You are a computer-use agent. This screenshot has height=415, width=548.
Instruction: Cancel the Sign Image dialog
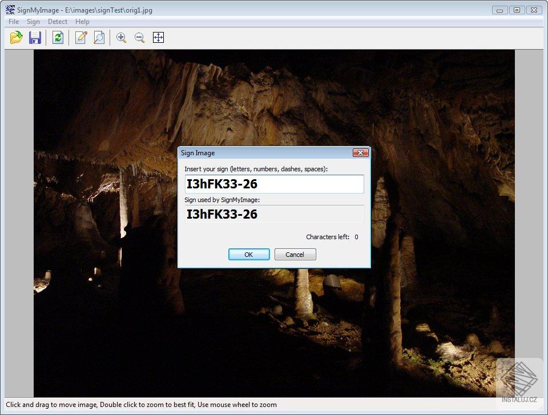click(295, 255)
